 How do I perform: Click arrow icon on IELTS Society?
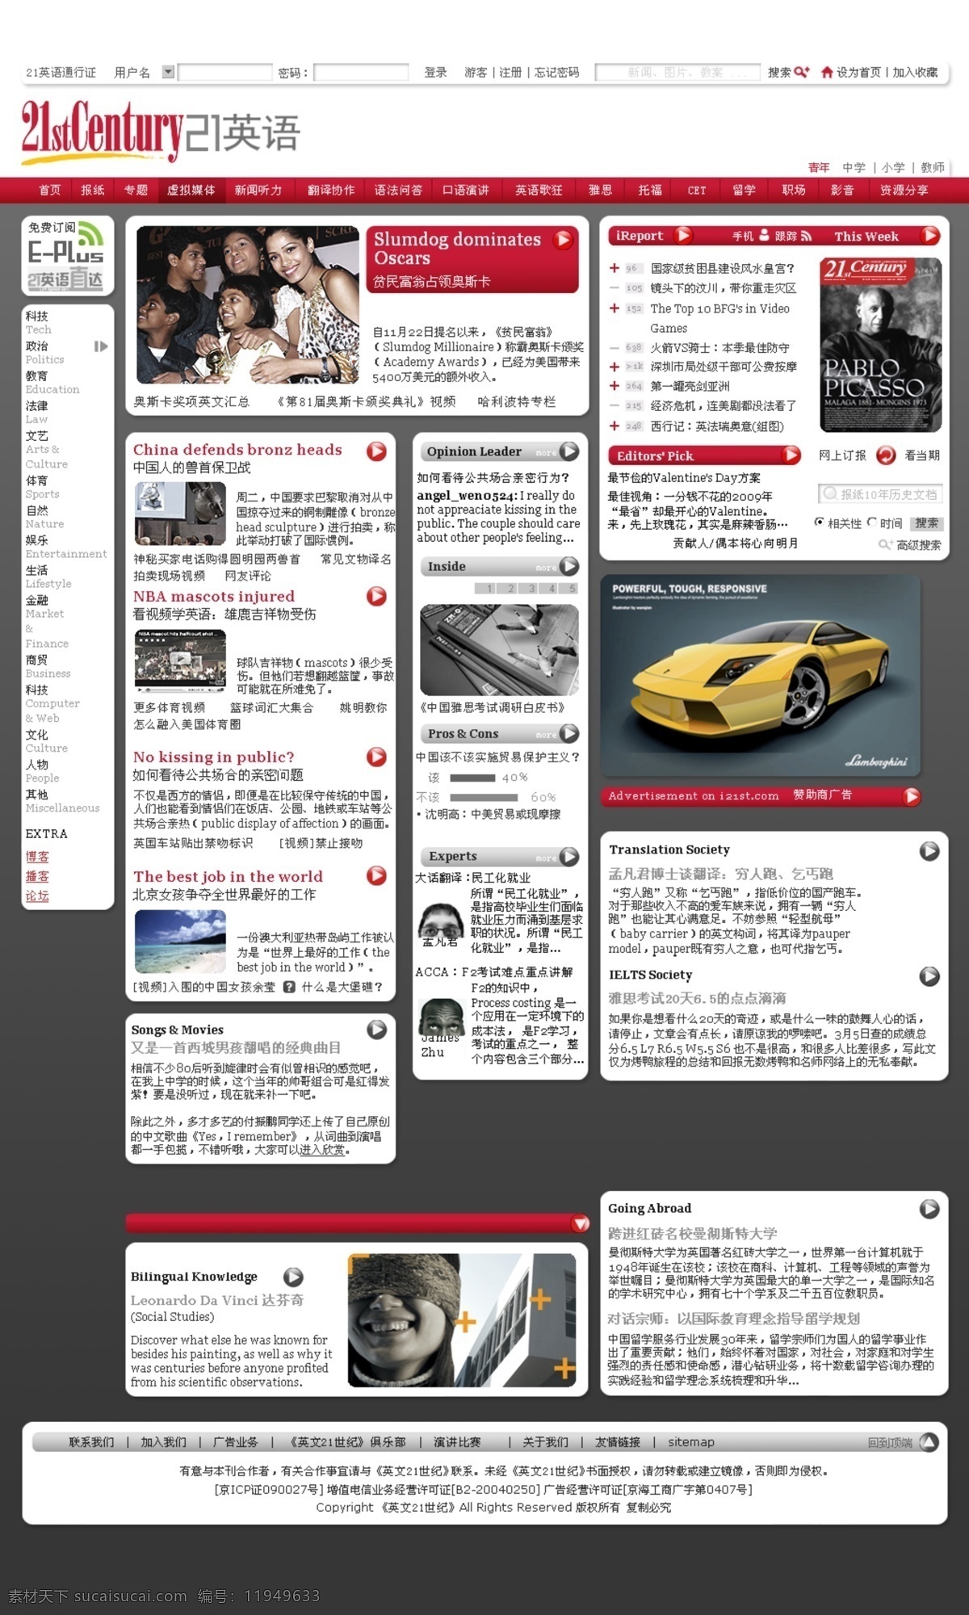point(929,975)
